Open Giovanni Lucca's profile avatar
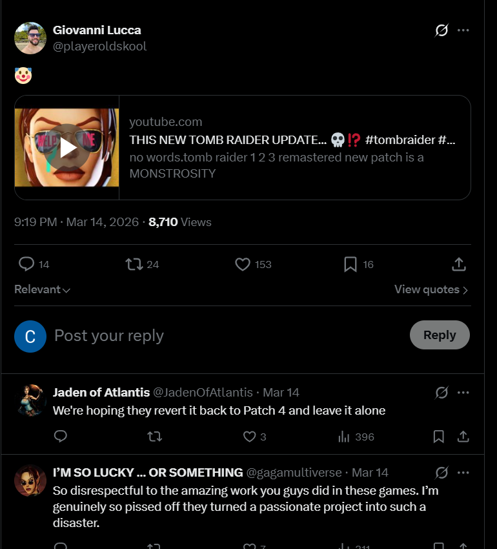Viewport: 497px width, 549px height. pos(30,38)
